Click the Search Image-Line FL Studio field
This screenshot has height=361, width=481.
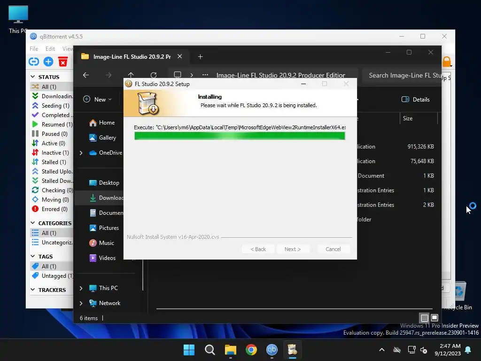coord(402,76)
